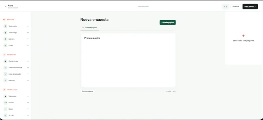The width and height of the screenshot is (263, 120).
Task: Click the Aura logo letter icon
Action: click(6, 7)
